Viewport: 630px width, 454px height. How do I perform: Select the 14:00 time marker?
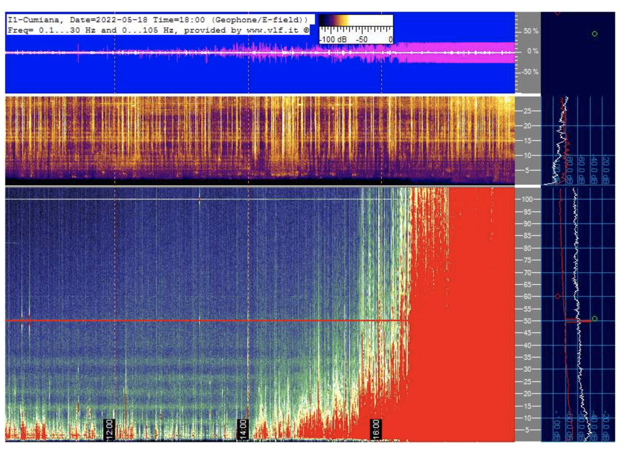click(243, 430)
